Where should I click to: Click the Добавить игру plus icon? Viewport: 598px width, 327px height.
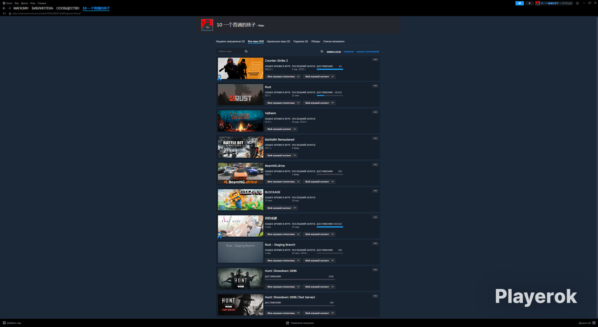4,323
